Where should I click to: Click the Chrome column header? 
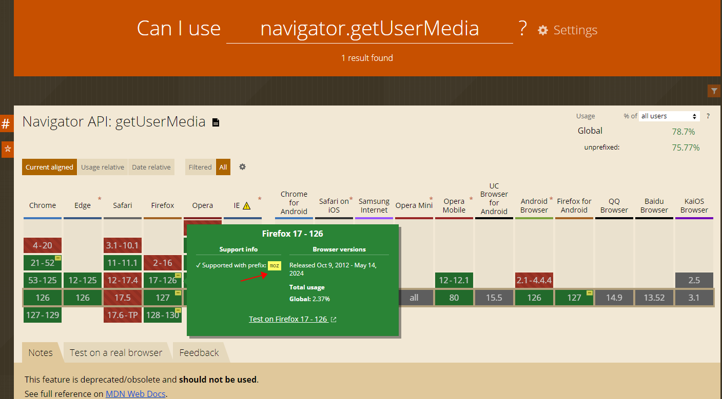click(x=43, y=205)
